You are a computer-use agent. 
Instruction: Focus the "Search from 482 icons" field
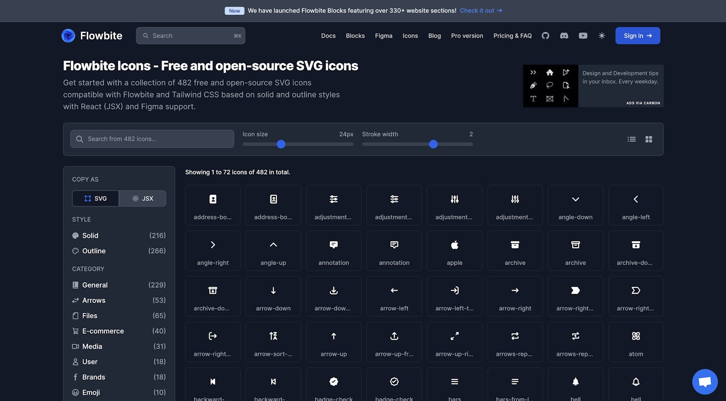click(152, 139)
